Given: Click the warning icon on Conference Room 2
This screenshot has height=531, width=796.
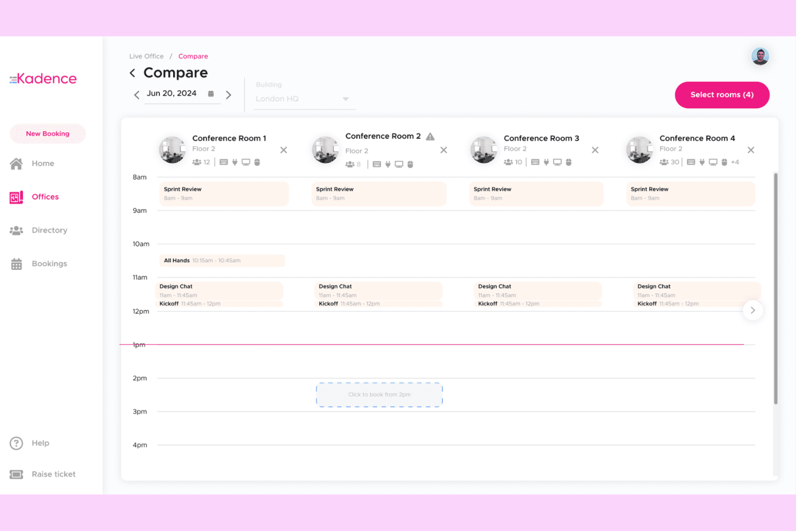Looking at the screenshot, I should 430,136.
